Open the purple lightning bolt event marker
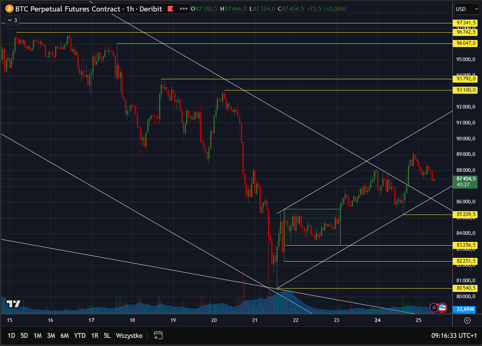Image resolution: width=482 pixels, height=346 pixels. pos(434,308)
